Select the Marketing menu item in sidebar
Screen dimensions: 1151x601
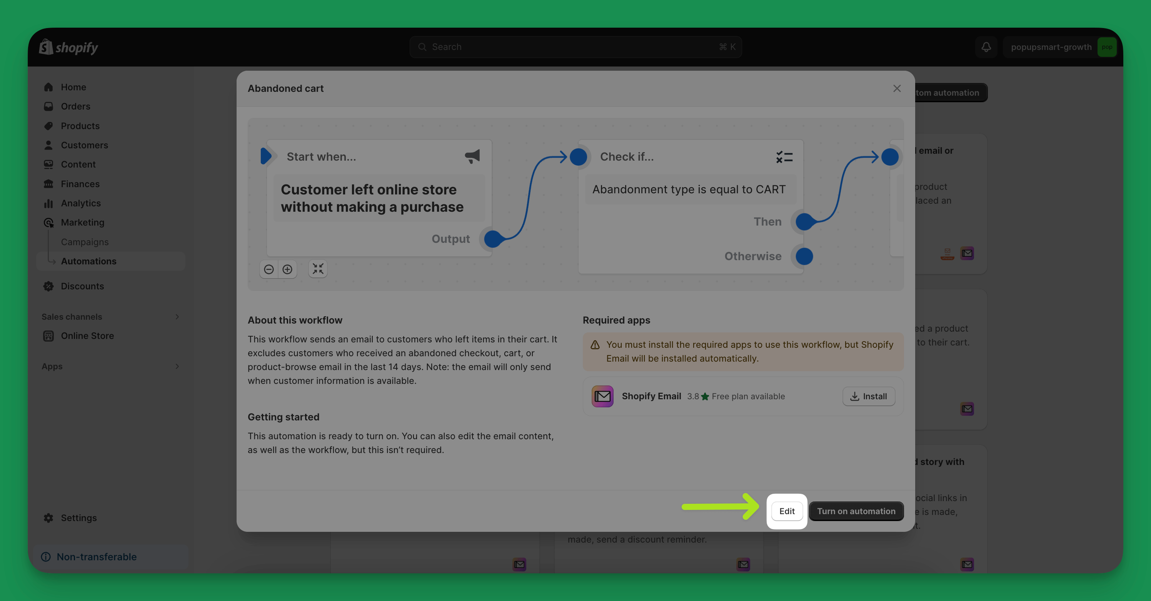pyautogui.click(x=82, y=222)
